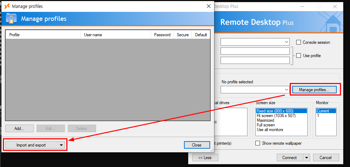Close the Remote Desktop Plus window
The image size is (350, 167).
point(335,6)
